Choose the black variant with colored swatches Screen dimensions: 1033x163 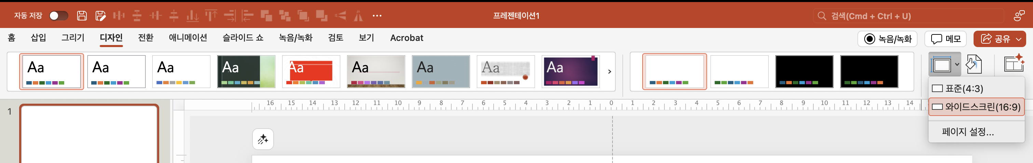[x=804, y=72]
